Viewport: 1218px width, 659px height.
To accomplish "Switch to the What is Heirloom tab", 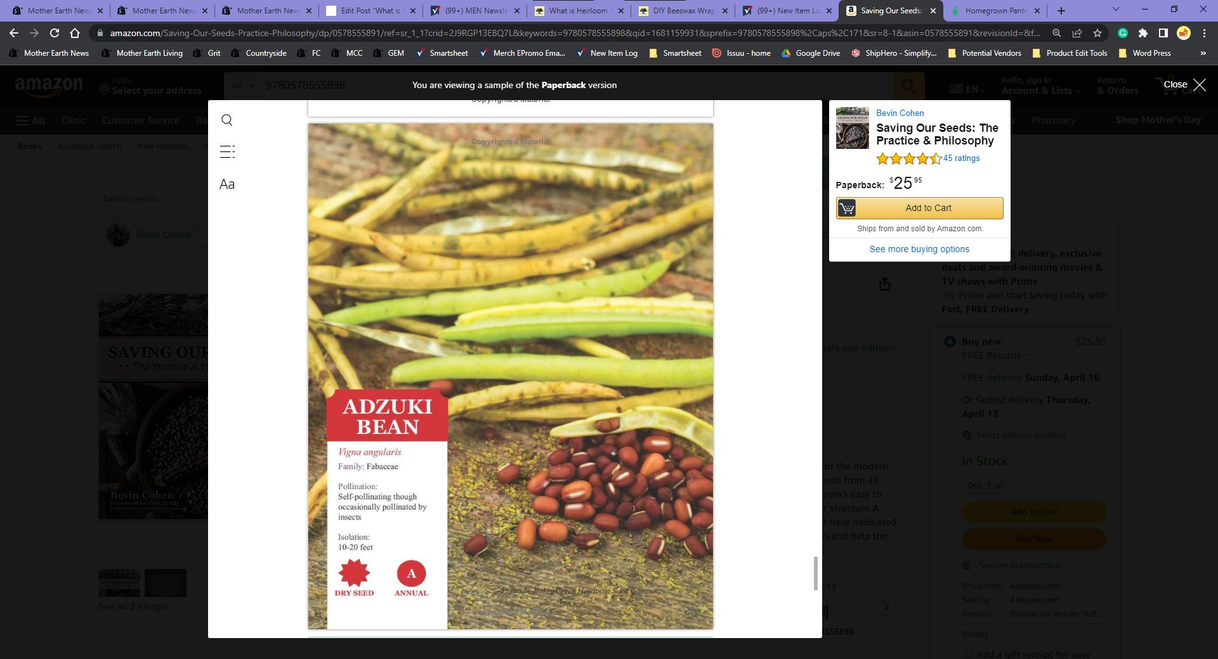I will click(579, 11).
